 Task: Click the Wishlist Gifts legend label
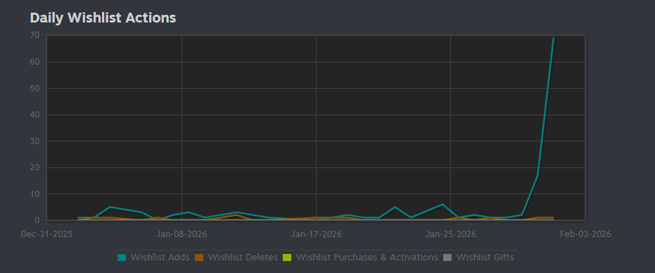(x=485, y=258)
